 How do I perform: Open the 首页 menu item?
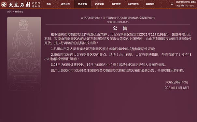(x=49, y=4)
